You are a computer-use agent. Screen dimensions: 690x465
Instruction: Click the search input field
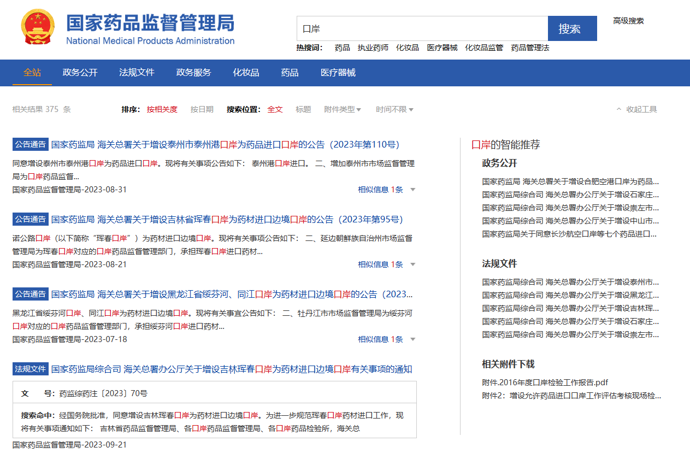[422, 28]
